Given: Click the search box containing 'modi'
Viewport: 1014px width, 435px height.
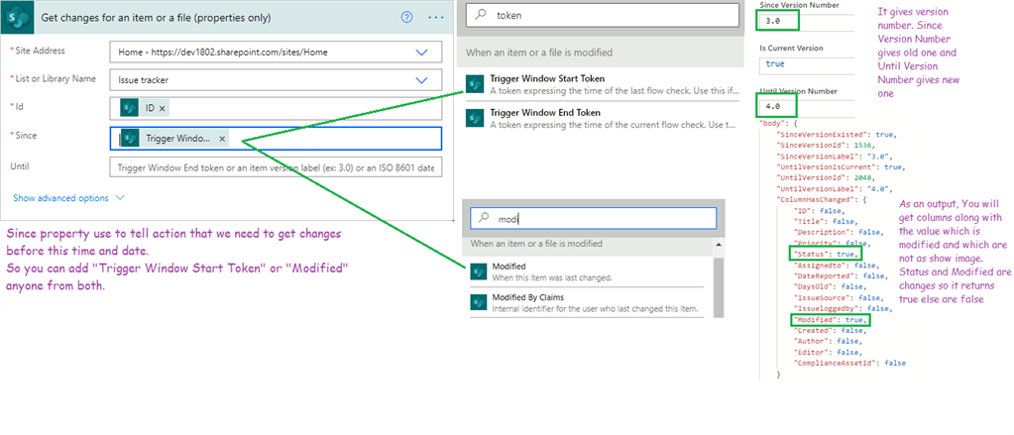Looking at the screenshot, I should [x=593, y=218].
